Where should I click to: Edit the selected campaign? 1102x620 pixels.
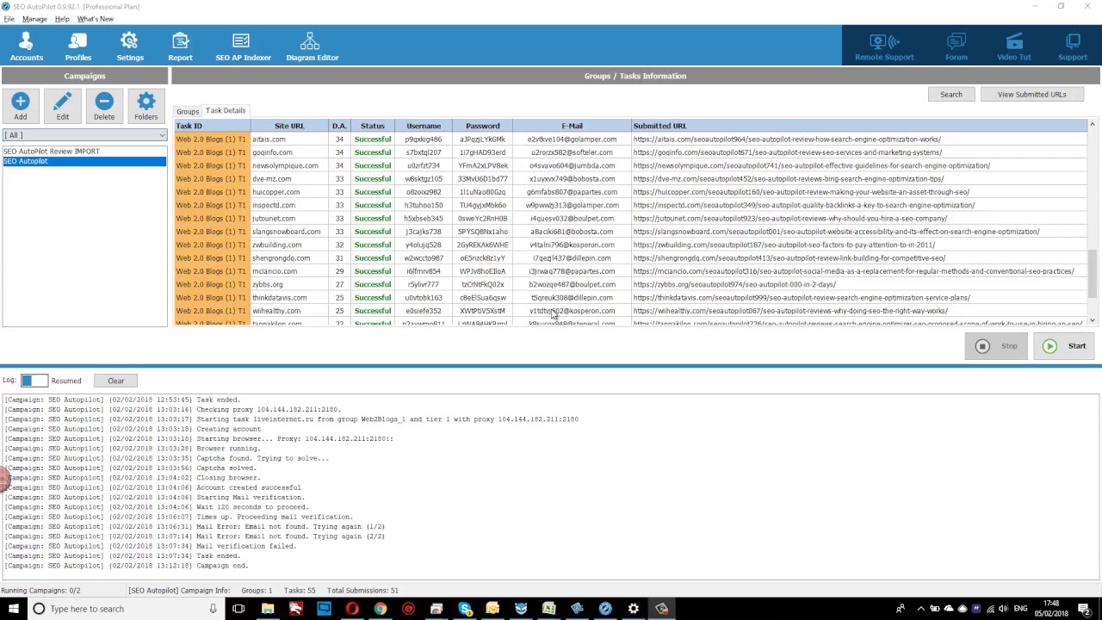pyautogui.click(x=63, y=106)
